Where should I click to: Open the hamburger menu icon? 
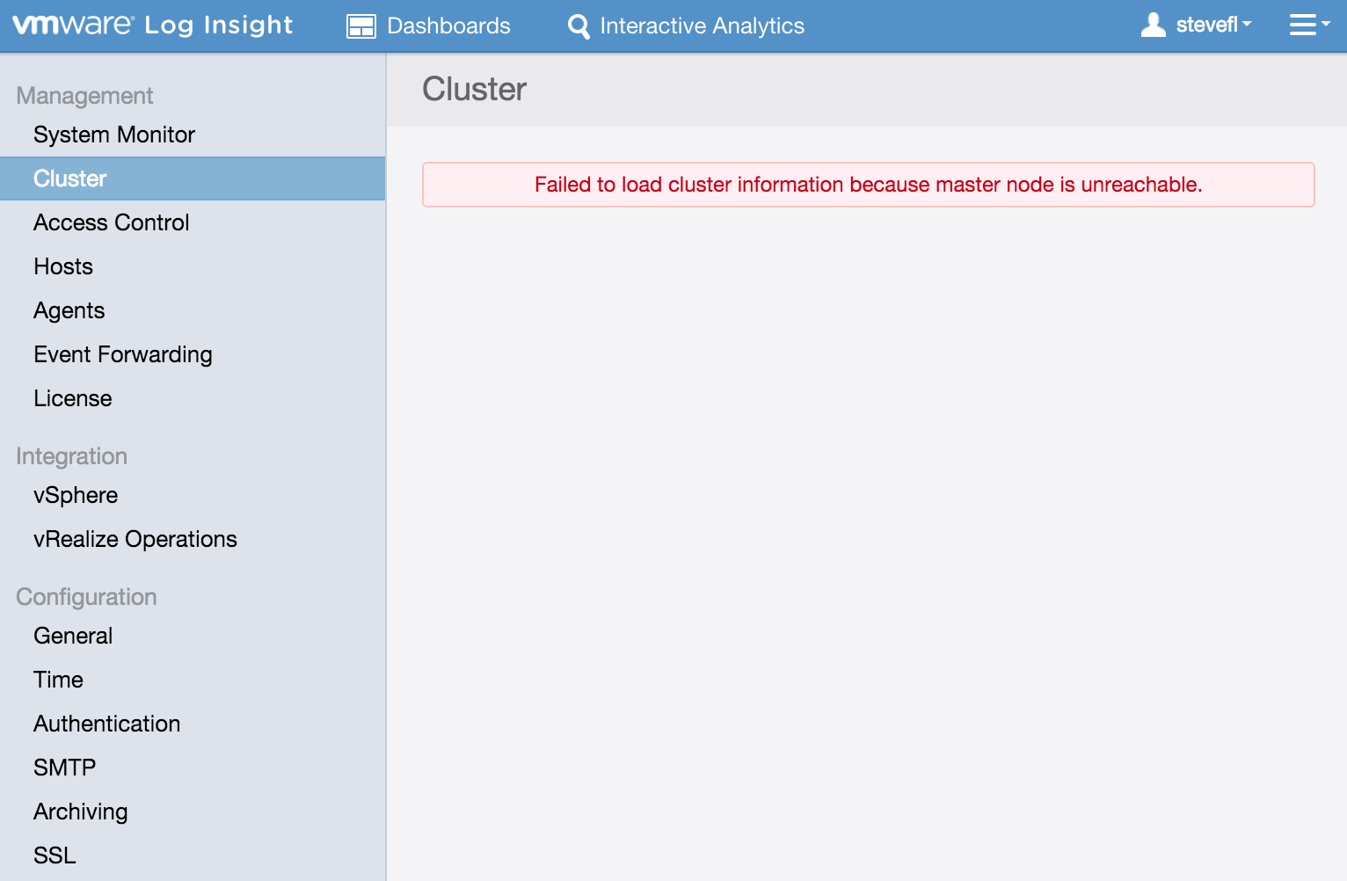pyautogui.click(x=1302, y=25)
